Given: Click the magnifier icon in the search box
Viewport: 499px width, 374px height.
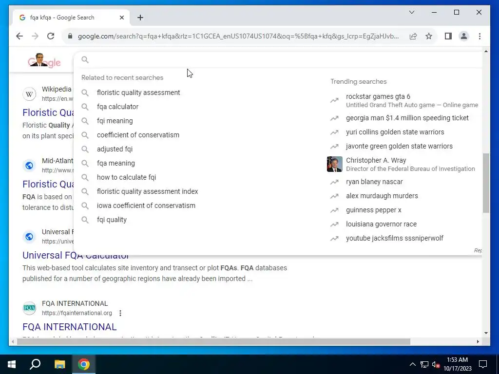Looking at the screenshot, I should pos(85,60).
